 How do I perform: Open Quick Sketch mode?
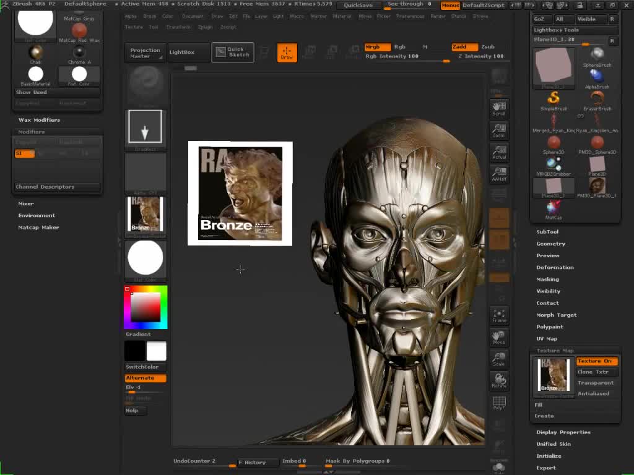click(233, 52)
